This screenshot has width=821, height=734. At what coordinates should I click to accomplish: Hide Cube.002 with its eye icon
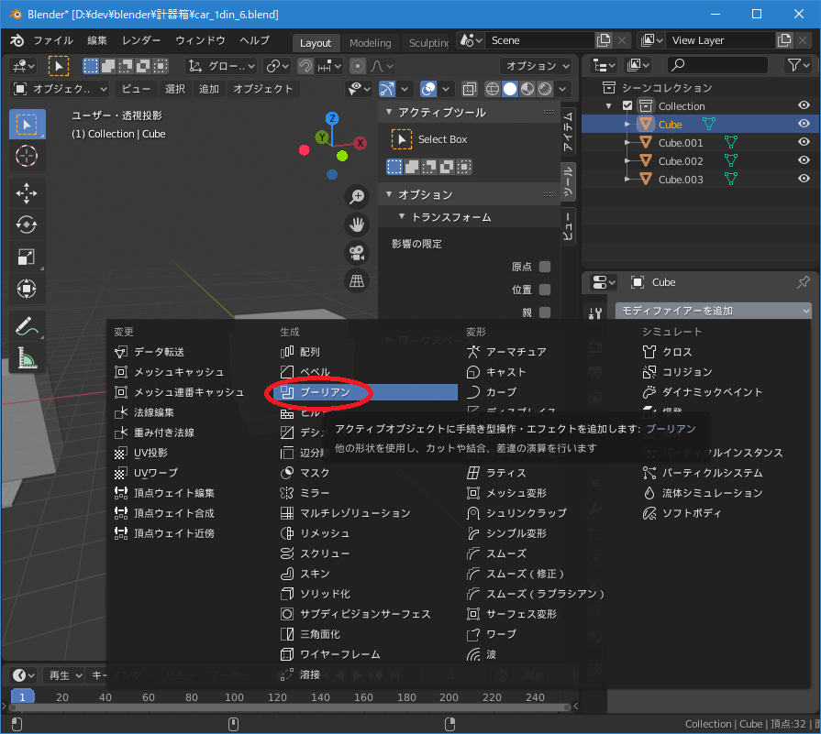[x=804, y=161]
